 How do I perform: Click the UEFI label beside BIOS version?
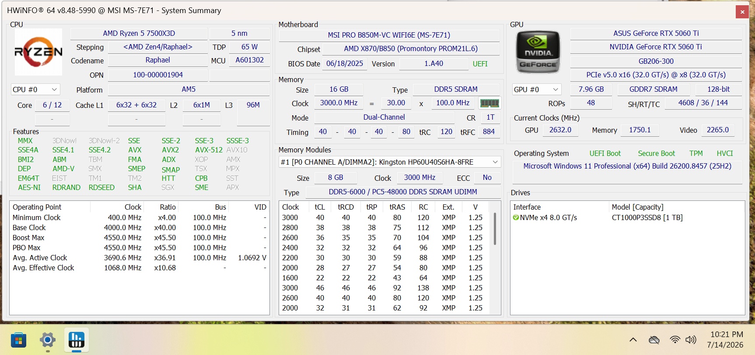coord(480,64)
